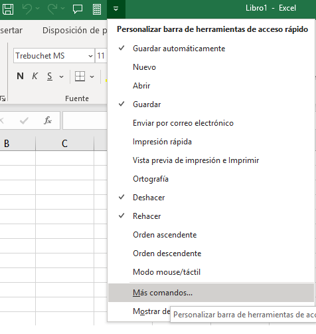Open the Redo history dropdown arrow
Image resolution: width=316 pixels, height=334 pixels.
(63, 9)
